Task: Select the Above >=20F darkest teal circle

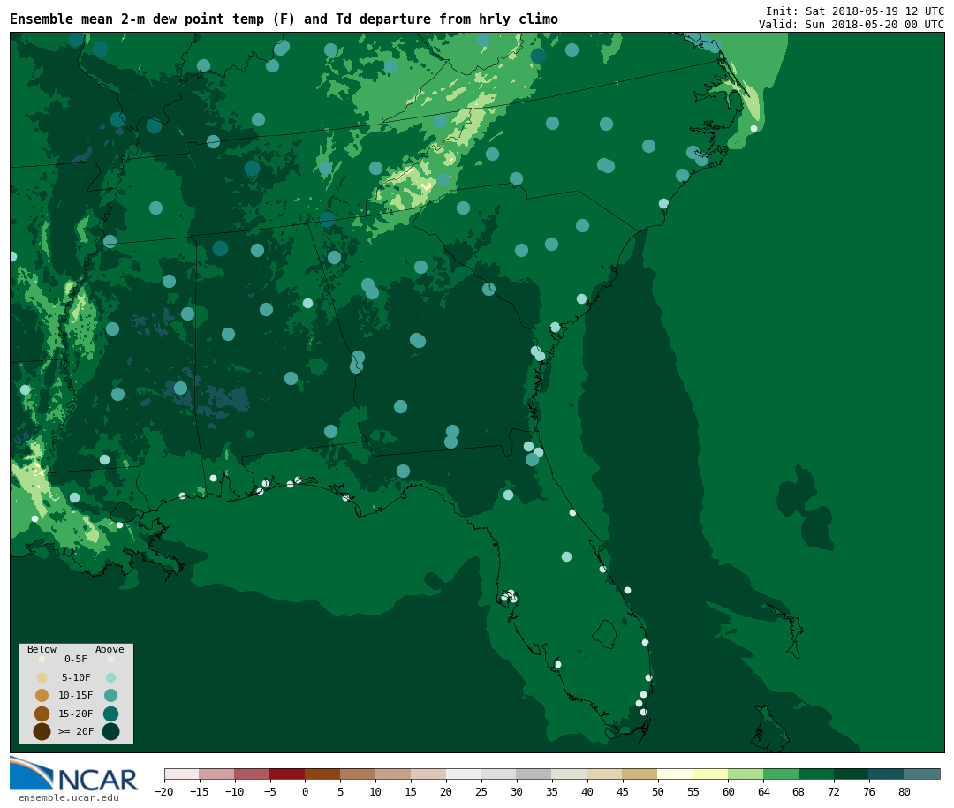Action: [x=110, y=731]
